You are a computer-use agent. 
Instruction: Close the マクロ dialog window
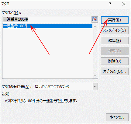point(124,4)
